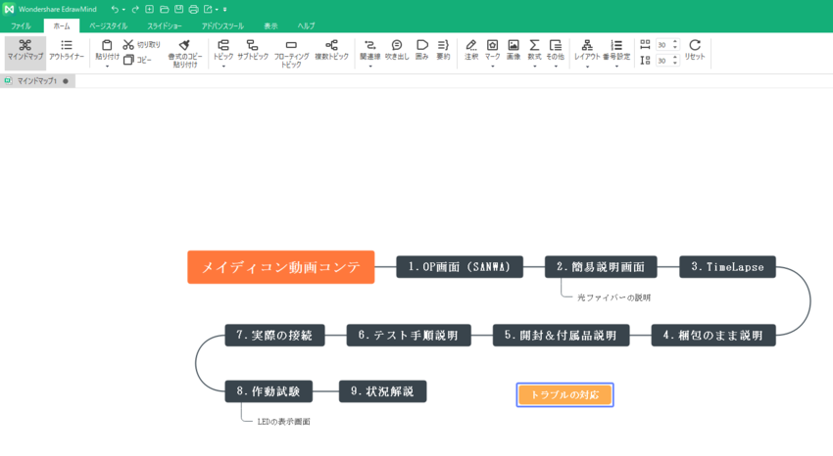833x456 pixels.
Task: Open the Undo history dropdown arrow
Action: [123, 10]
